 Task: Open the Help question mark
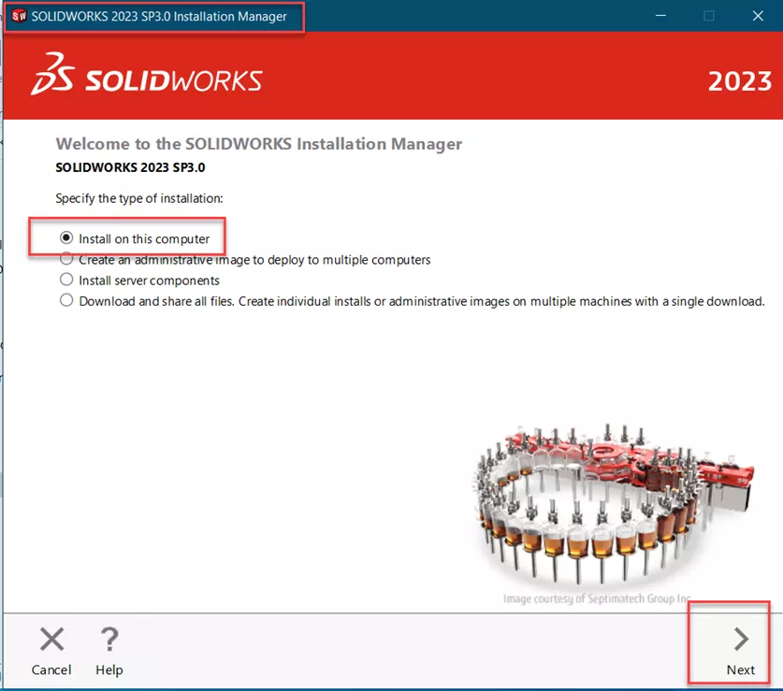(109, 651)
